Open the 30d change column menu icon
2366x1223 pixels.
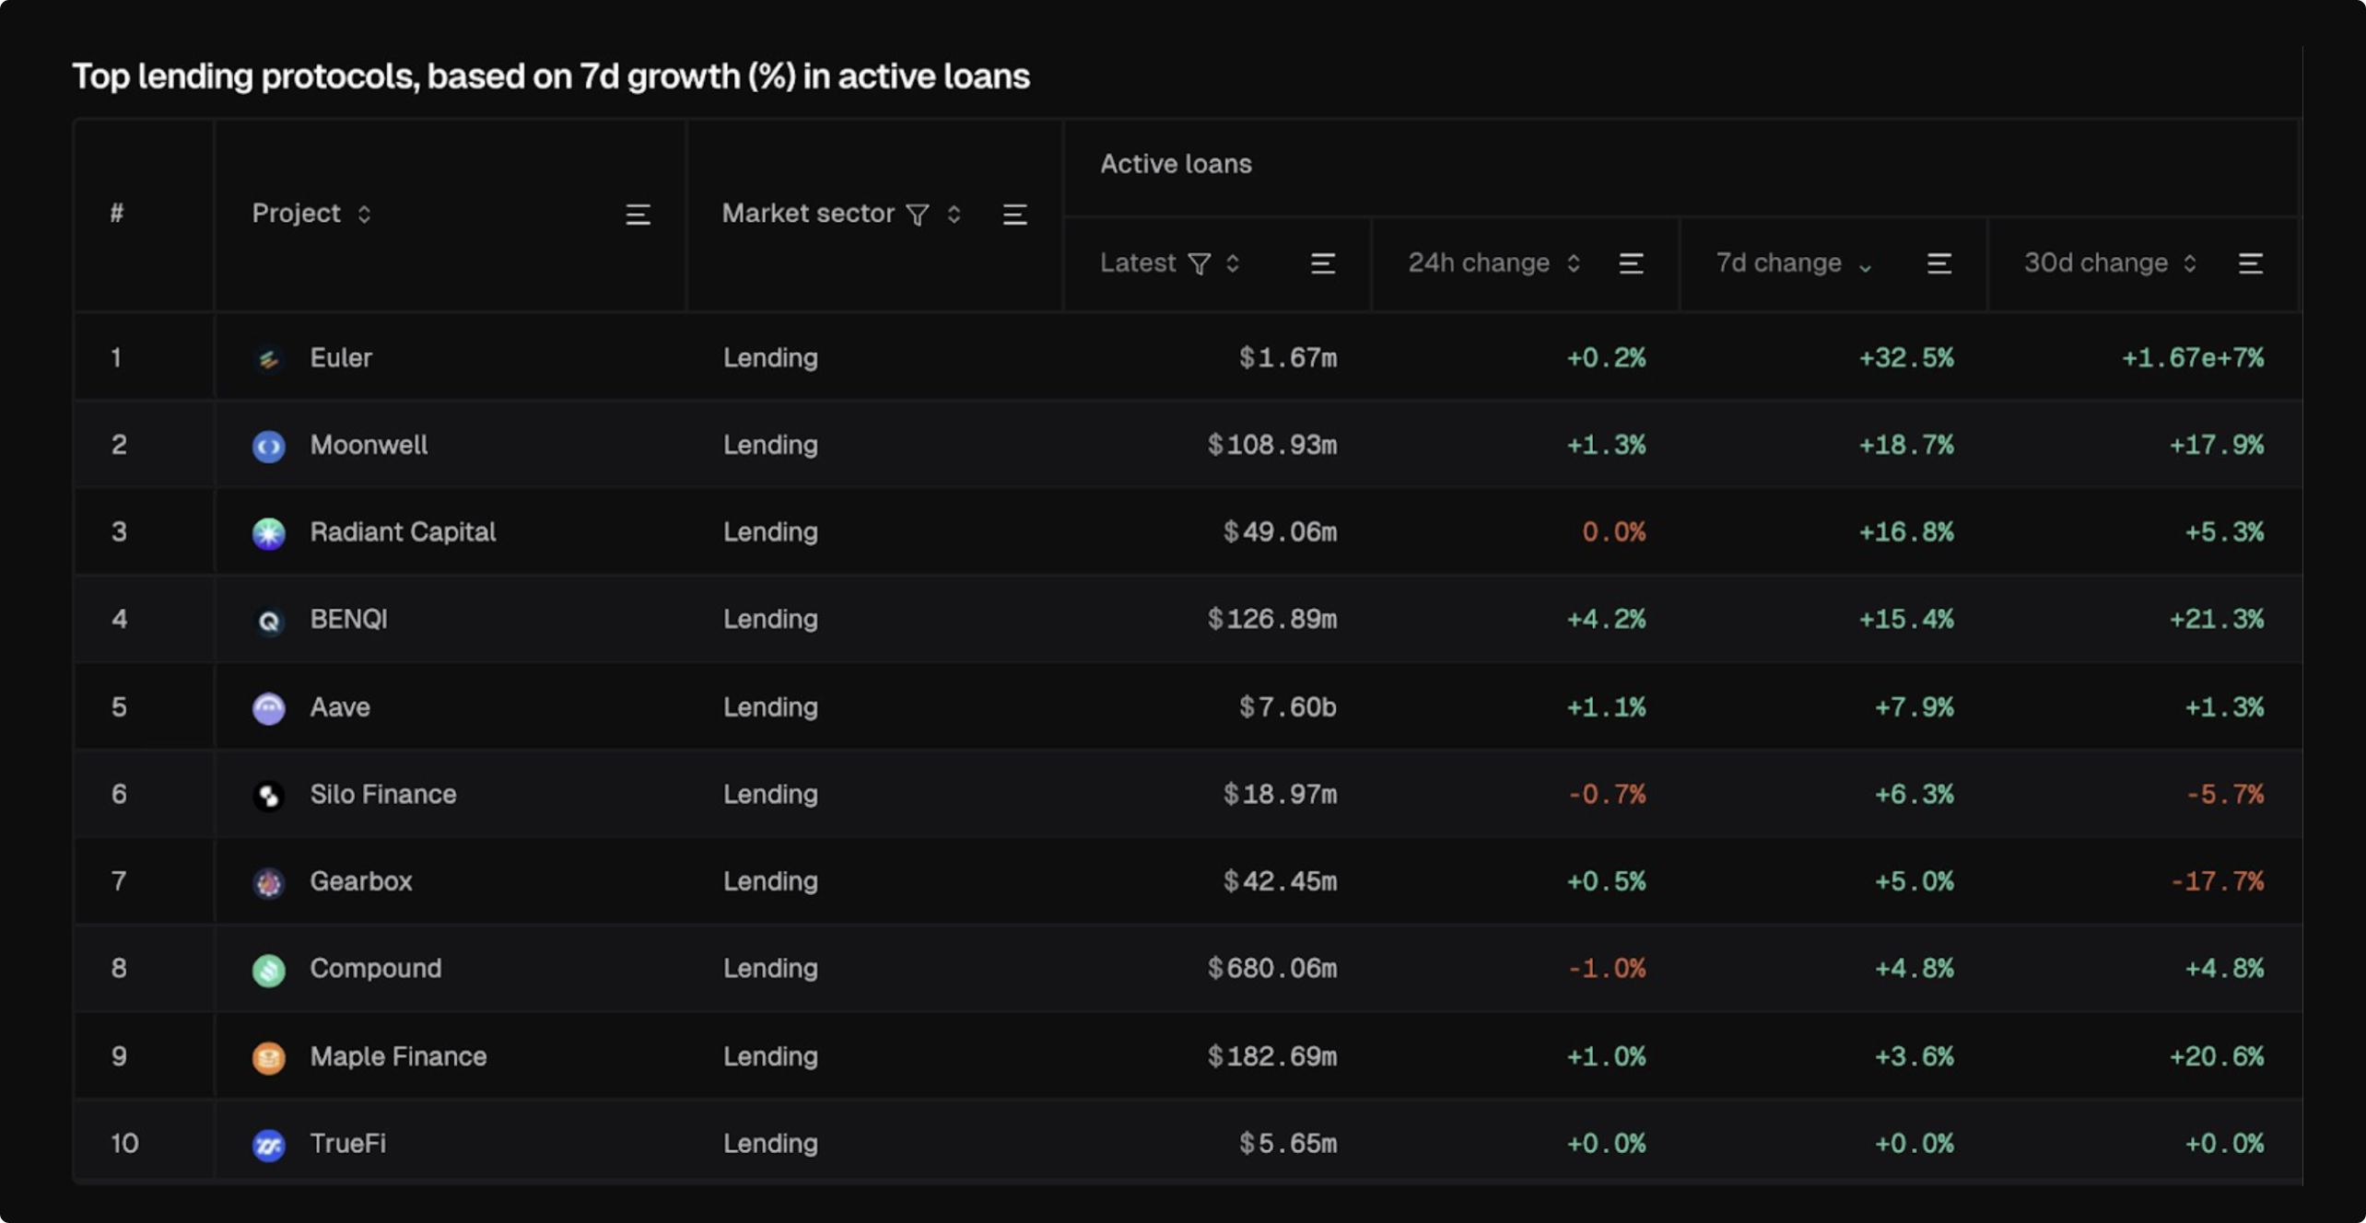coord(2250,264)
